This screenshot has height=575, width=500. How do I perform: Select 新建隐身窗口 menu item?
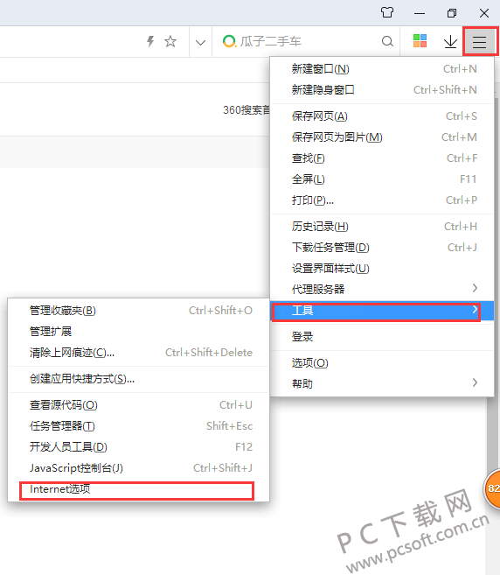tap(382, 90)
